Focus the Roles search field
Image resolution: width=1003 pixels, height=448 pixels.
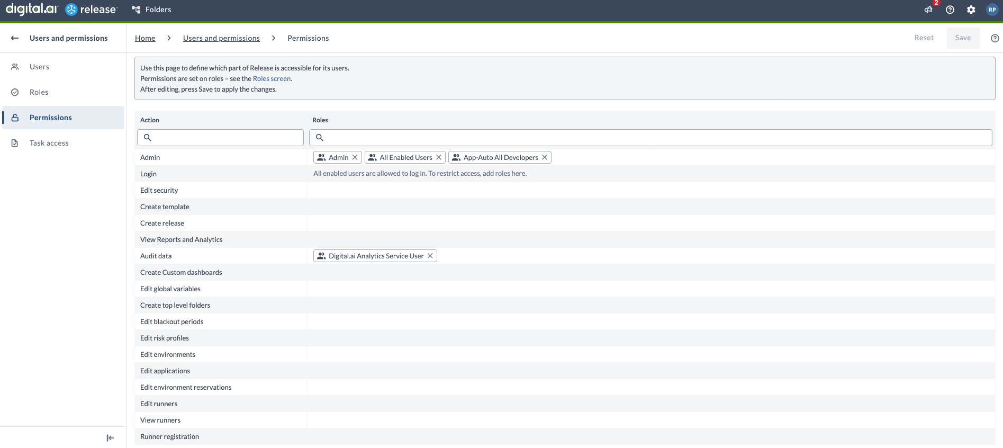point(650,138)
